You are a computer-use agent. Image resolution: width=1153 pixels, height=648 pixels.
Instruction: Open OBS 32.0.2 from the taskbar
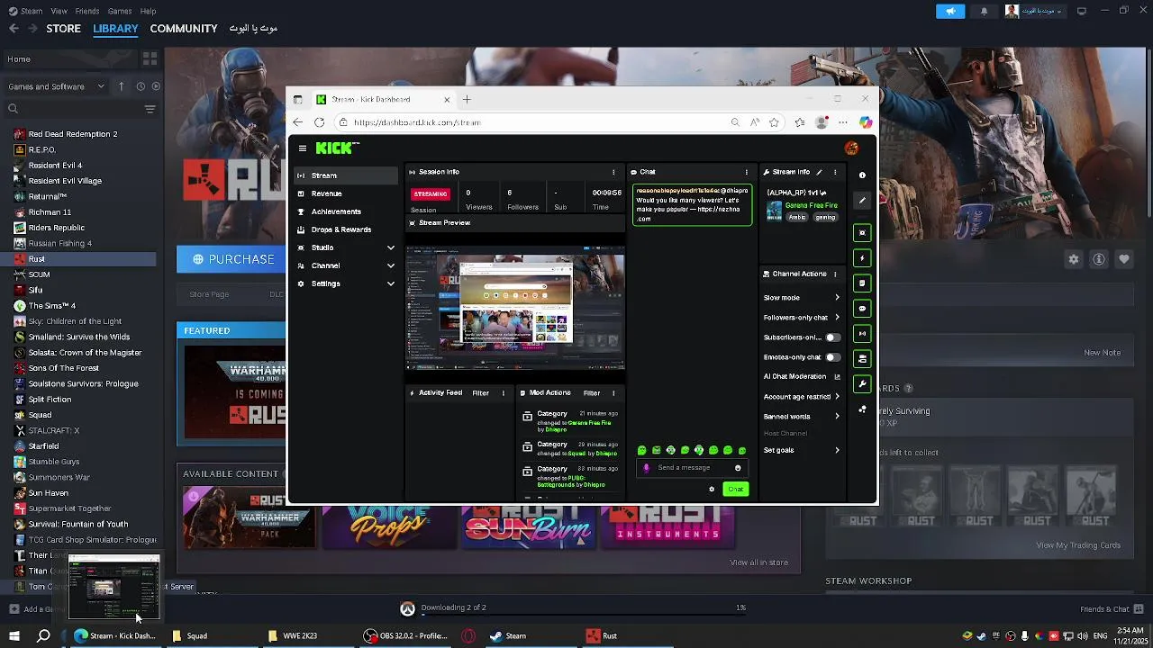click(x=404, y=636)
